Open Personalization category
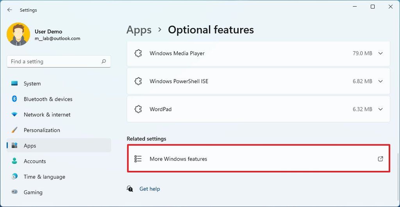The width and height of the screenshot is (400, 207). [x=59, y=130]
